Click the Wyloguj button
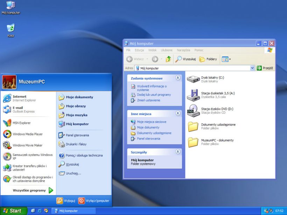 tap(66, 201)
